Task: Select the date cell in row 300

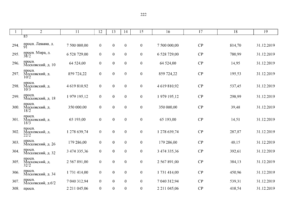Action: click(x=265, y=107)
